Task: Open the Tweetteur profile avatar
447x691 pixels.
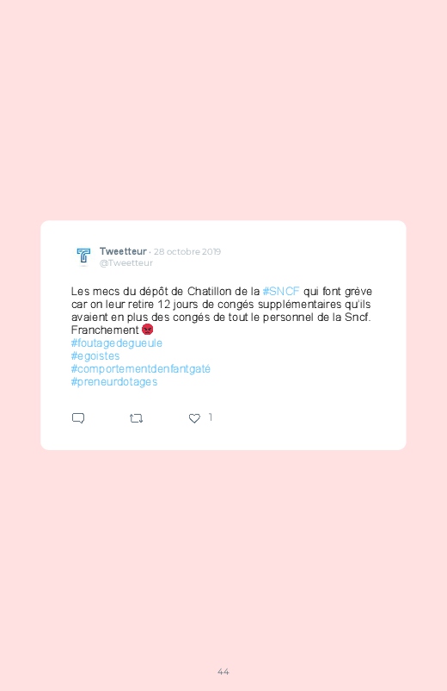Action: [x=83, y=256]
